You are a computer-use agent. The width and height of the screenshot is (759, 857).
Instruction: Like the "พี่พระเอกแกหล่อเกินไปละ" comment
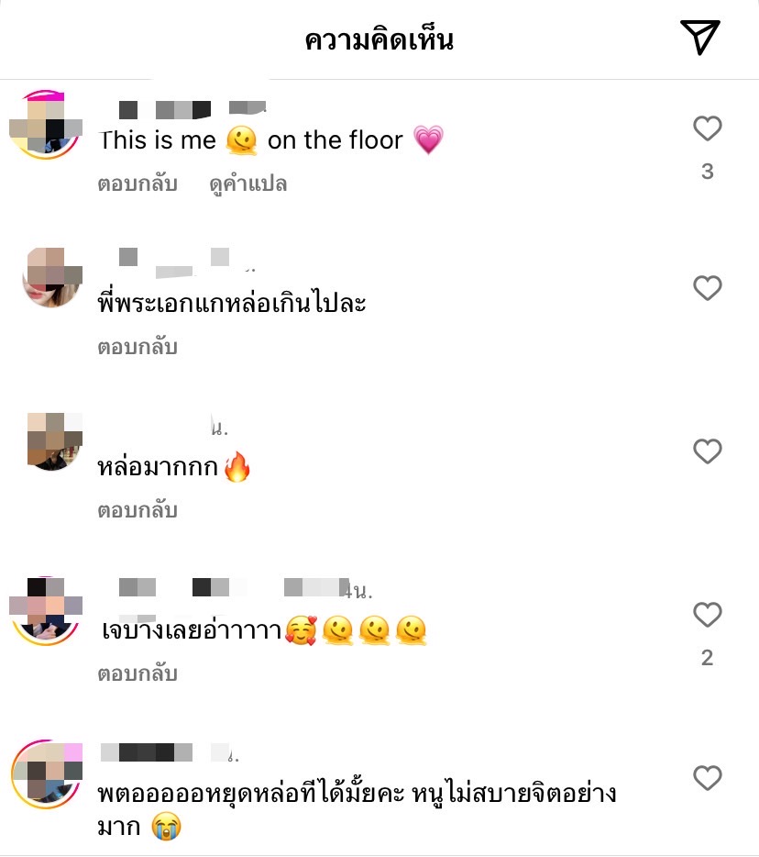click(707, 288)
